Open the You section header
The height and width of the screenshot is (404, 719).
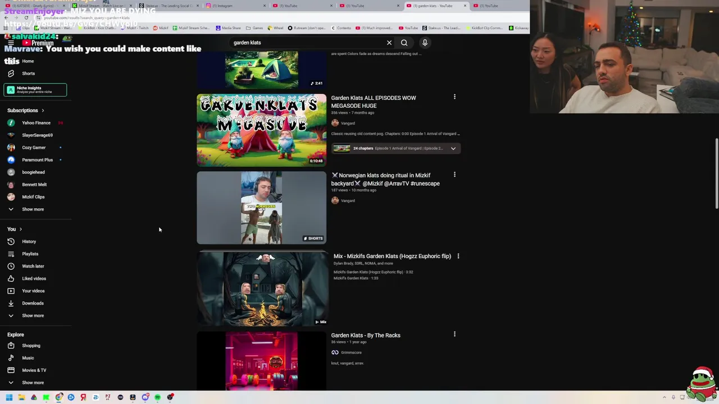(x=15, y=229)
